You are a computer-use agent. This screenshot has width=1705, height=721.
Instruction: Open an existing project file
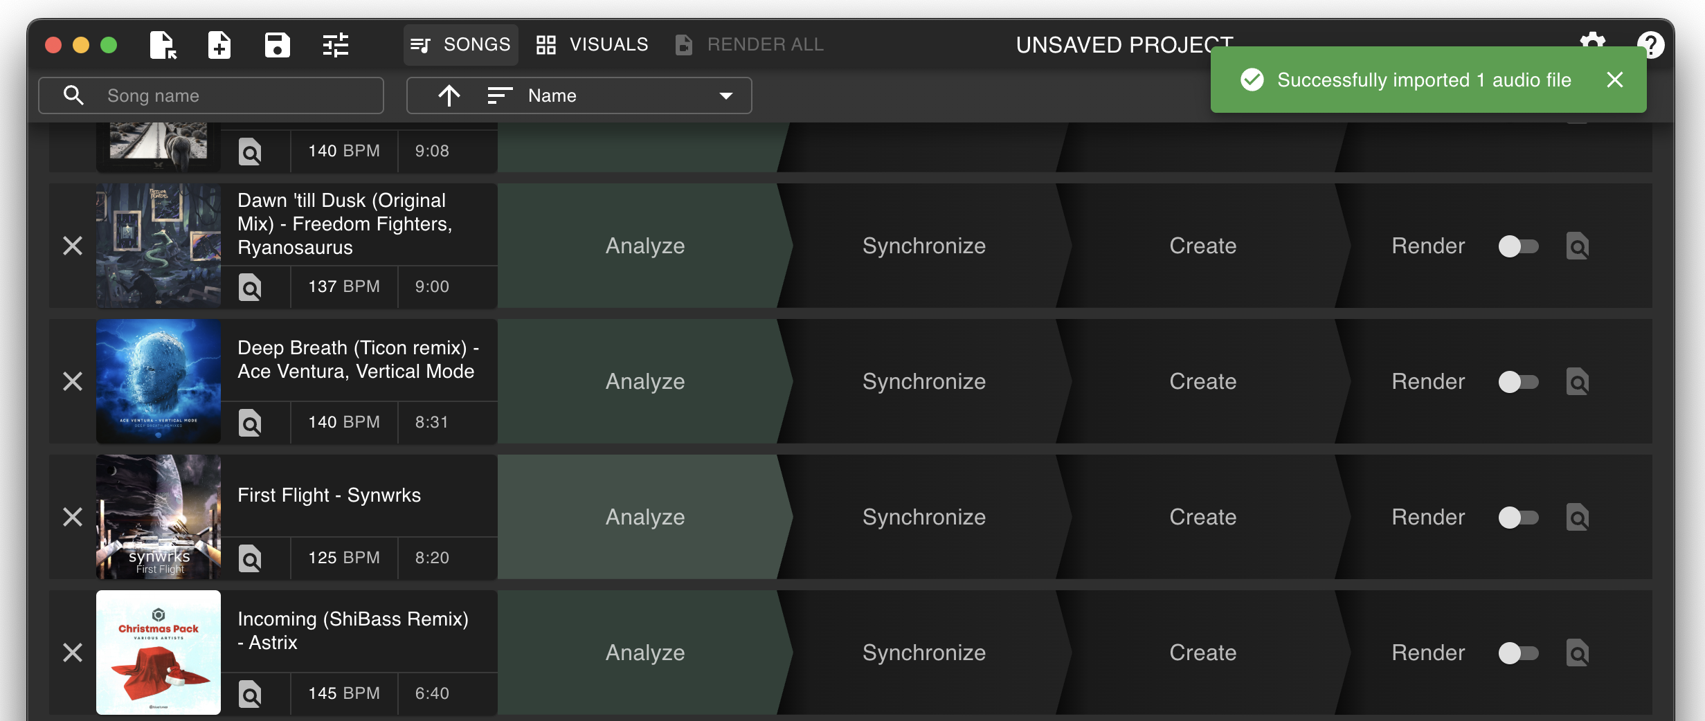pos(162,44)
